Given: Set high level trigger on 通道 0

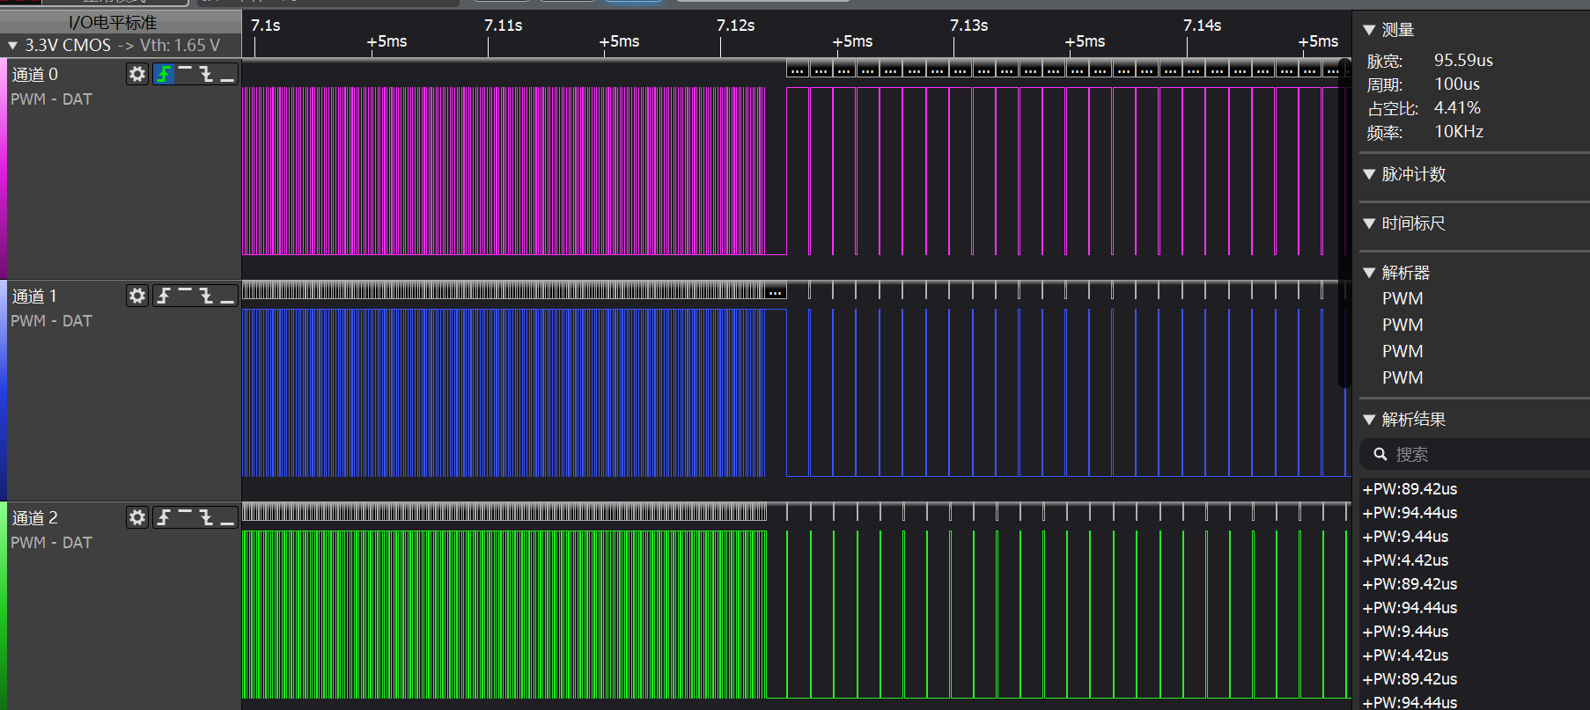Looking at the screenshot, I should [x=185, y=74].
